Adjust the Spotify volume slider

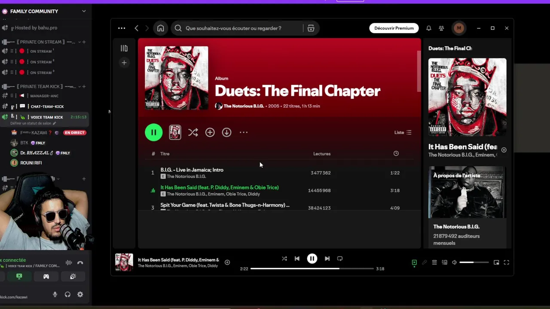click(474, 262)
